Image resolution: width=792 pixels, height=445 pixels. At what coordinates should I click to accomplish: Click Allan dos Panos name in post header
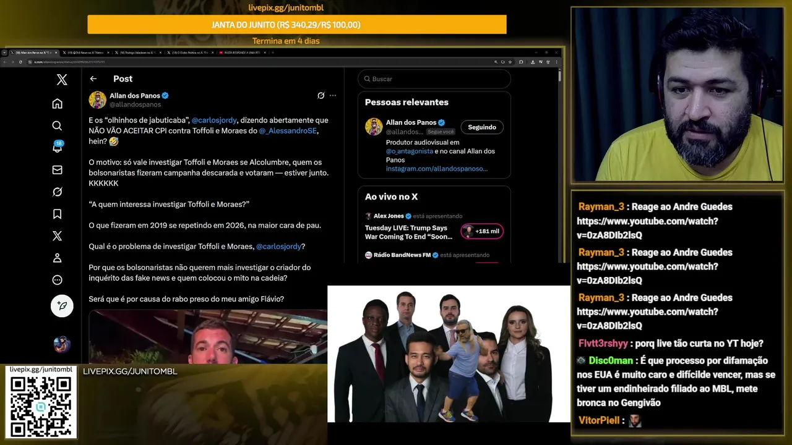pos(135,96)
